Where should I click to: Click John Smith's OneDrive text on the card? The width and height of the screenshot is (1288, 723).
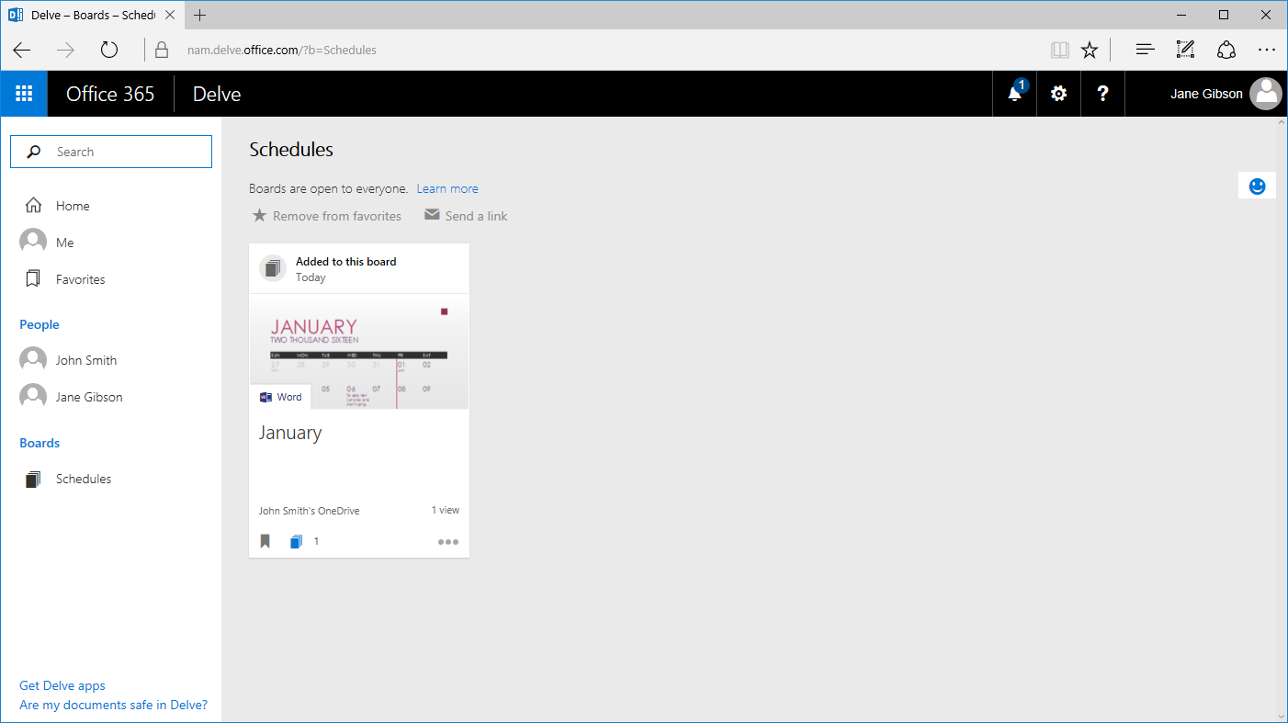[309, 511]
